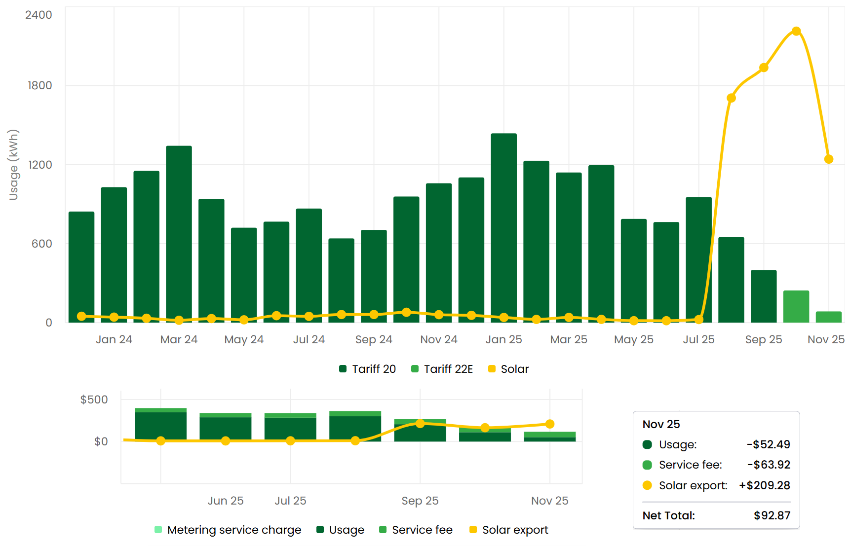Toggle Tariff 20 series in usage legend
Viewport: 850px width, 546px height.
tap(368, 369)
